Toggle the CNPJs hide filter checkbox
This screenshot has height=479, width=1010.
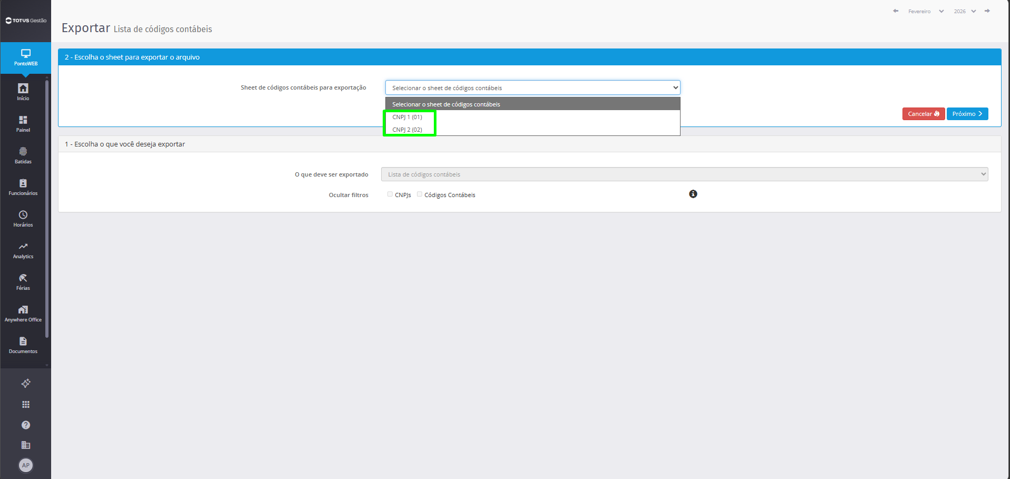pyautogui.click(x=390, y=194)
